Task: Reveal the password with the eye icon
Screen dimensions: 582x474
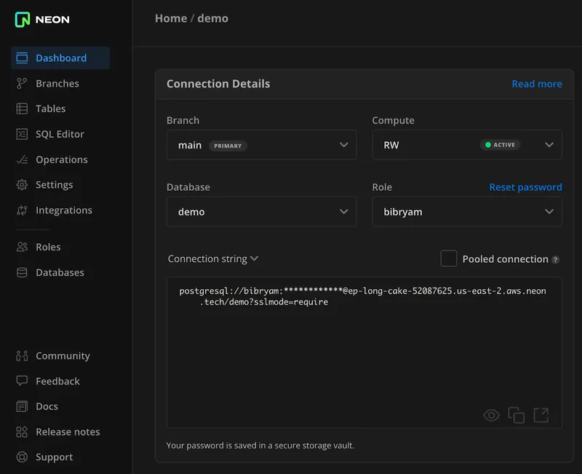Action: click(x=491, y=415)
